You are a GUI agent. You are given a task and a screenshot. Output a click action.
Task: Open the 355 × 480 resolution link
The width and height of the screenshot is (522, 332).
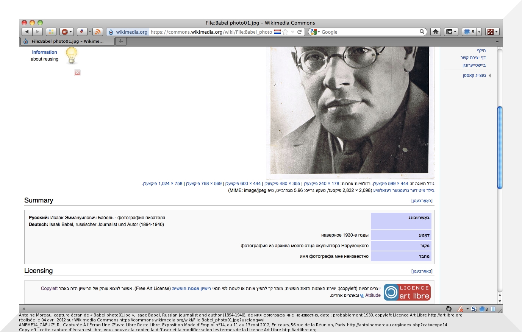tap(282, 184)
